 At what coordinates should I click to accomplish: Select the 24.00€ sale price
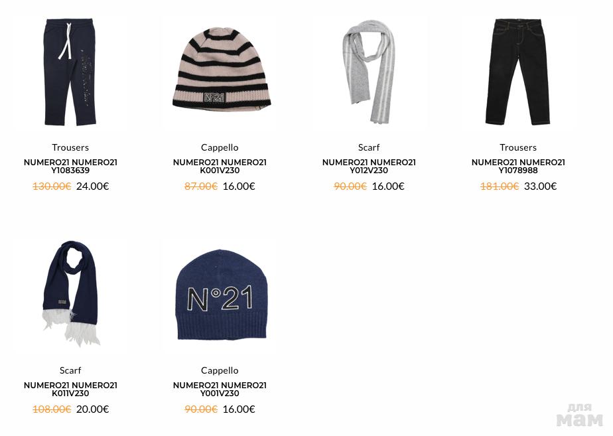click(x=93, y=186)
